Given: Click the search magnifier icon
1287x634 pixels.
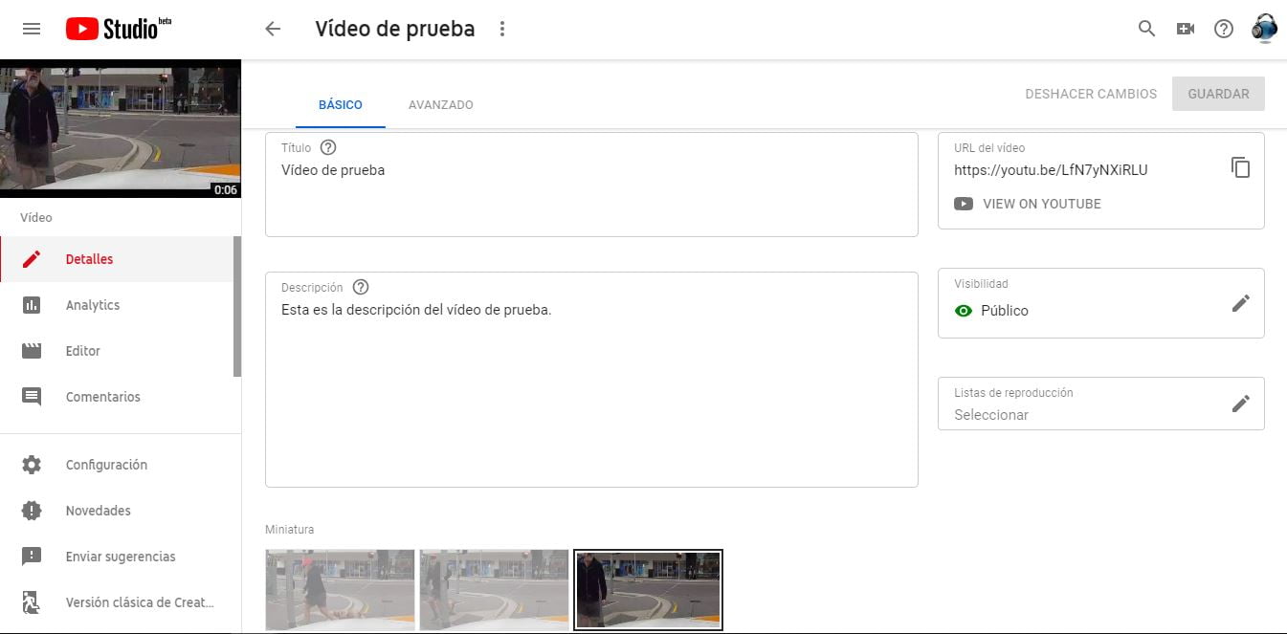Looking at the screenshot, I should pos(1146,29).
